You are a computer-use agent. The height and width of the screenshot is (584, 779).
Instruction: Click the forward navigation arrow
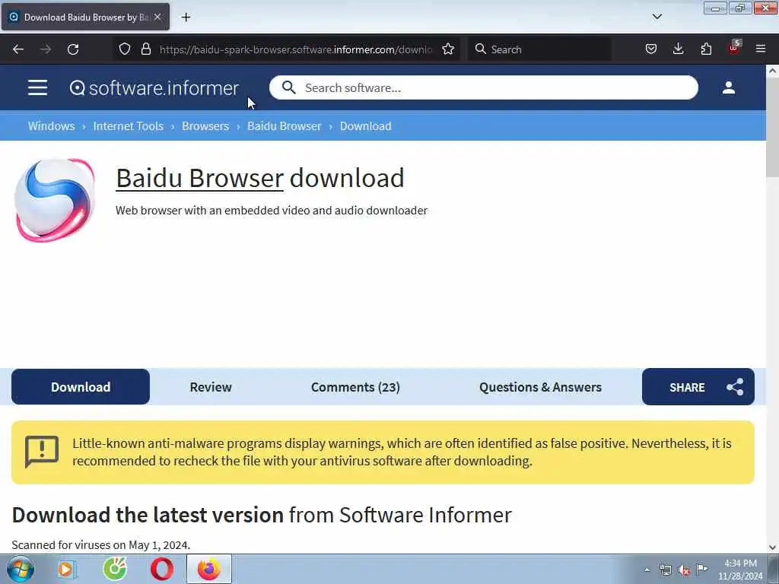45,49
